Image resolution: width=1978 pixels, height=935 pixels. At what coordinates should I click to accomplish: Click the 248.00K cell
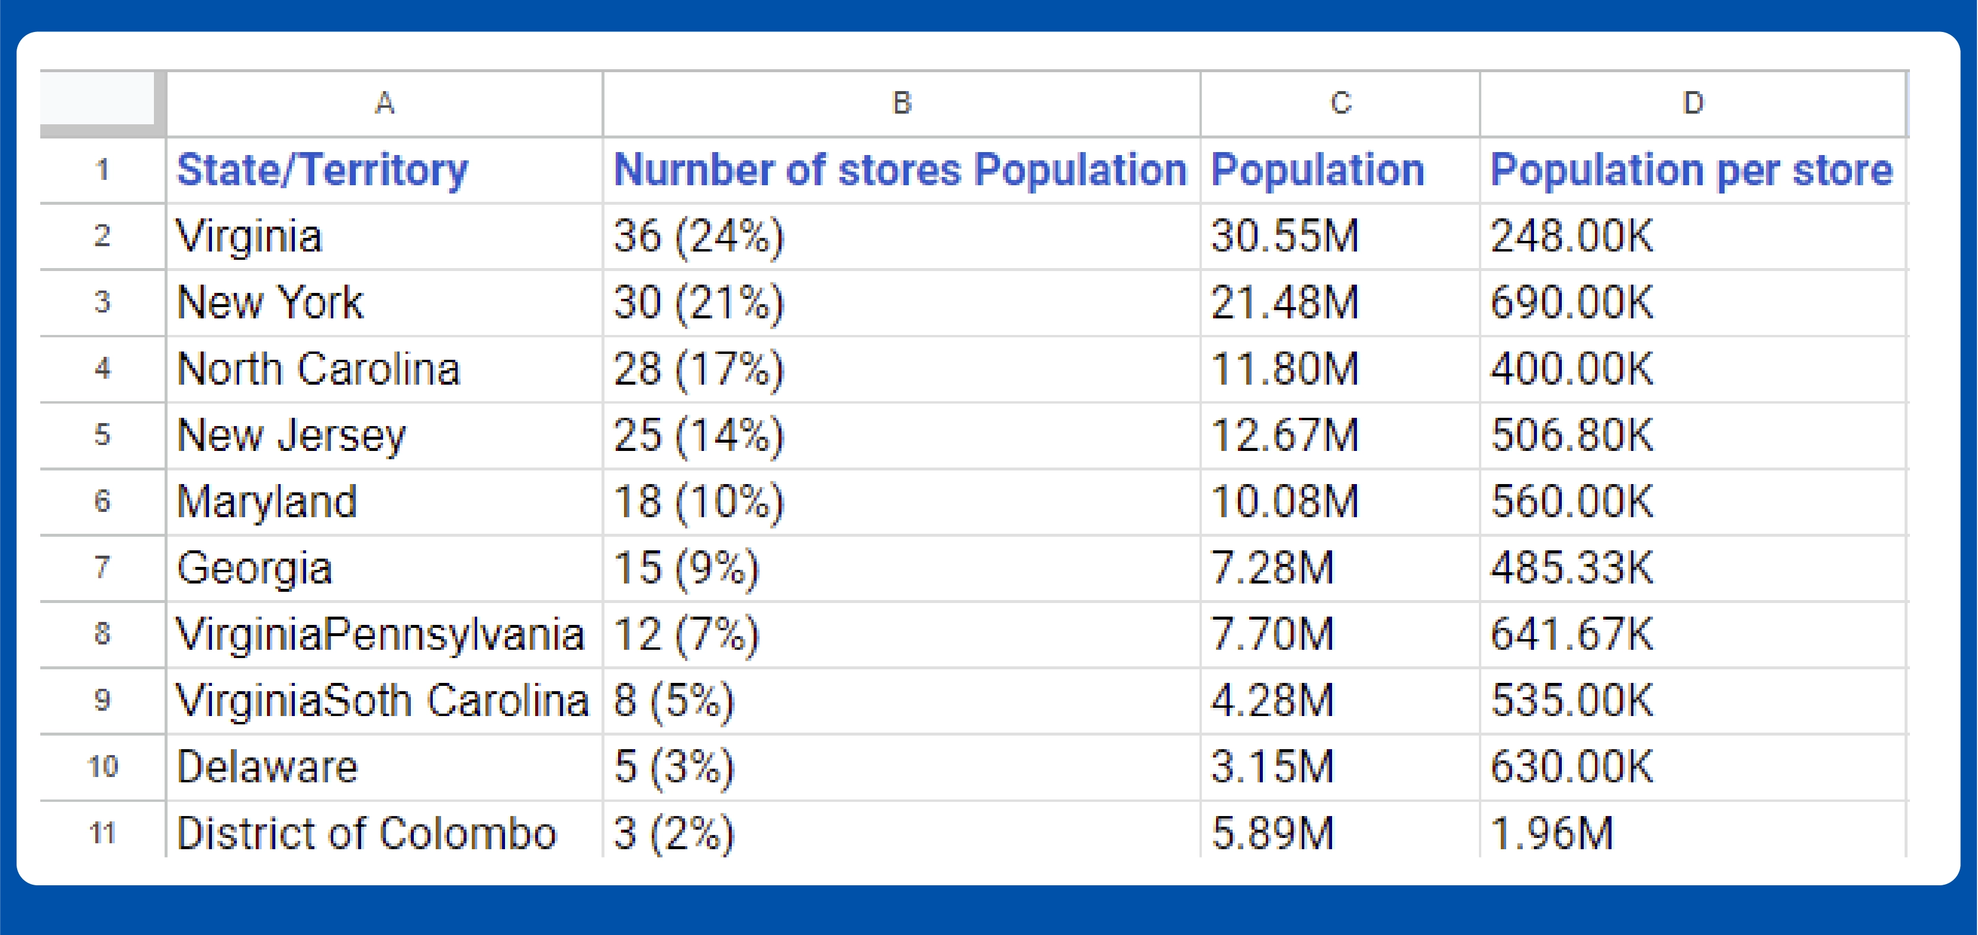click(1693, 237)
